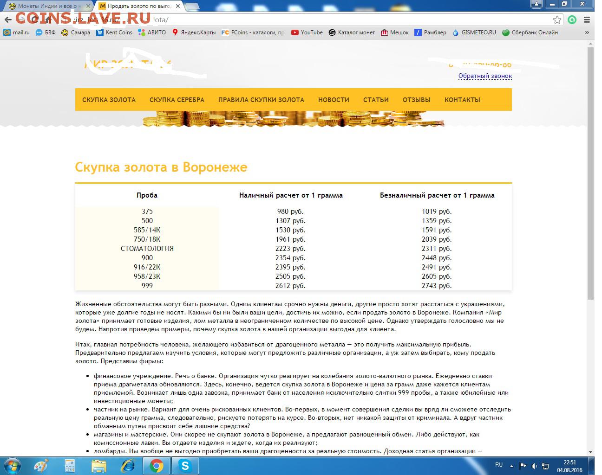Show hidden tray icons arrow

[x=512, y=466]
